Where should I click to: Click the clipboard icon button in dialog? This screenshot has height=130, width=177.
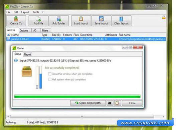117,103
